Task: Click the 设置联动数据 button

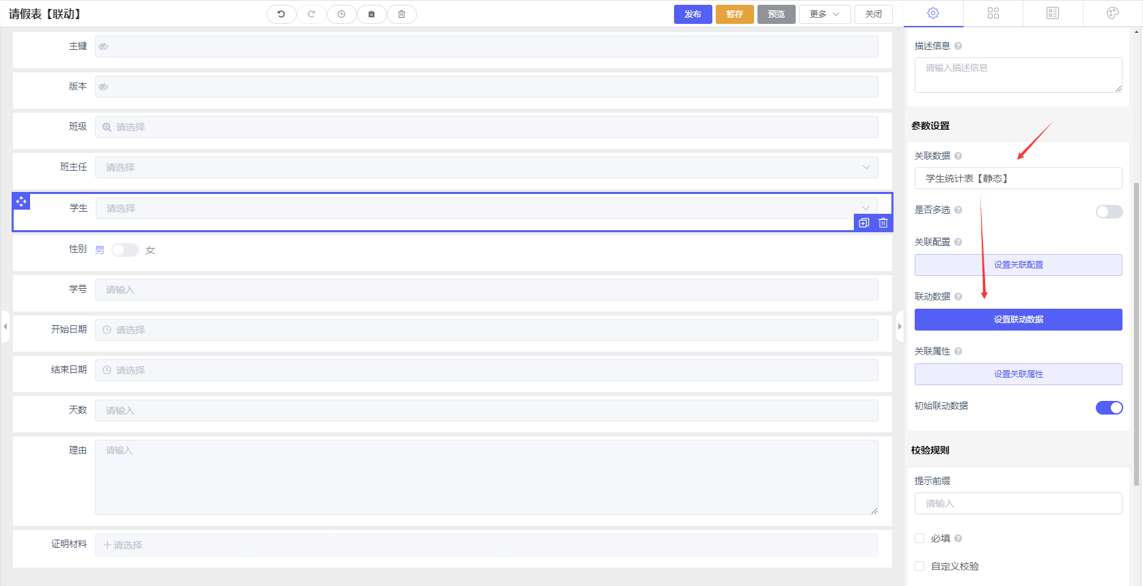Action: tap(1018, 320)
